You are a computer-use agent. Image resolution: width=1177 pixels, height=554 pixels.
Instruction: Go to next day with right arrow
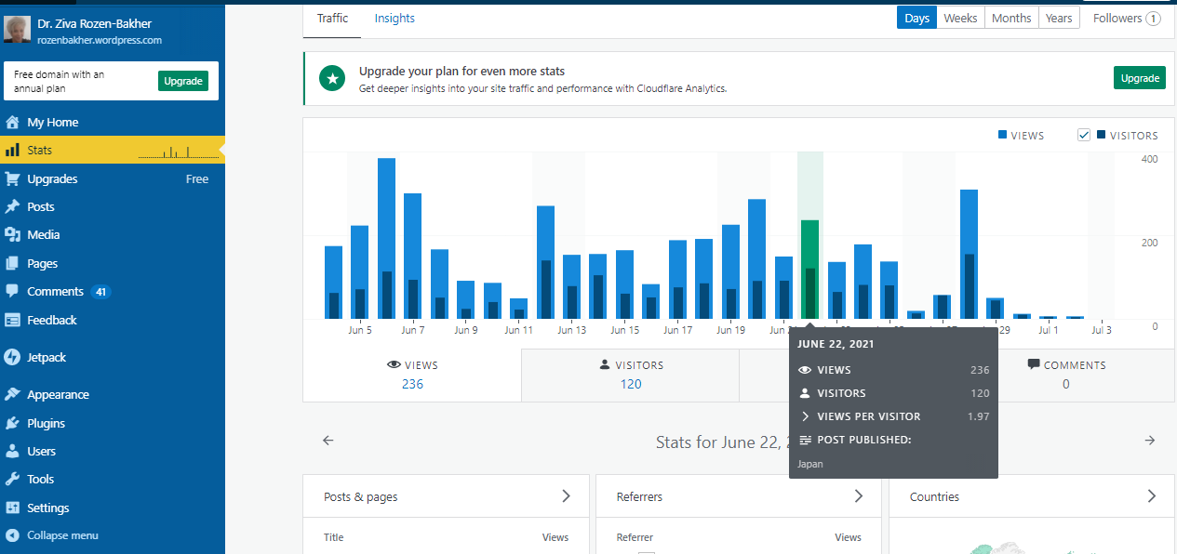(1150, 441)
